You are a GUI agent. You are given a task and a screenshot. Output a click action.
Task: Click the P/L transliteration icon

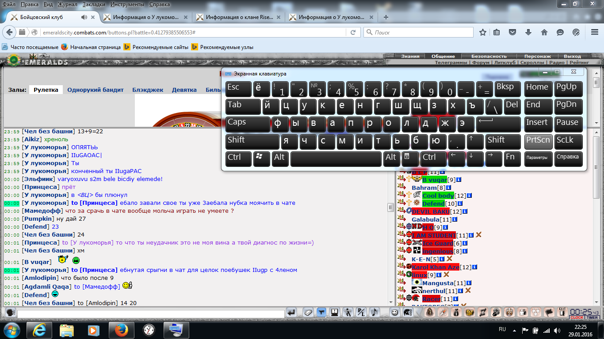tap(361, 313)
